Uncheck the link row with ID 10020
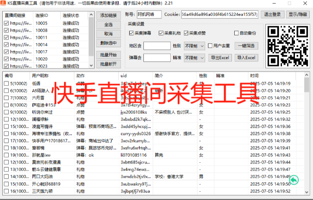This screenshot has height=200, width=313. pos(6,59)
